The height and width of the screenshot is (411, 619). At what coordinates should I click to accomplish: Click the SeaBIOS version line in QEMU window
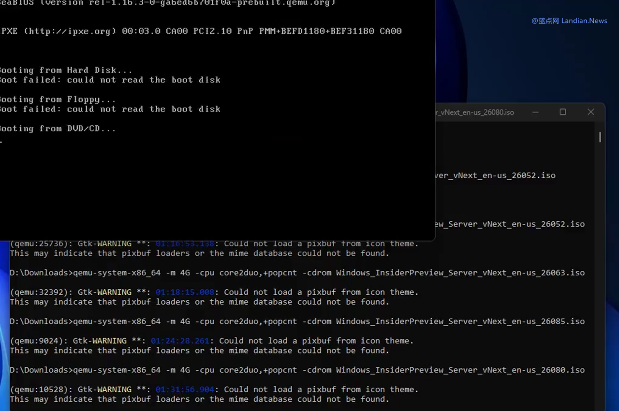(167, 3)
